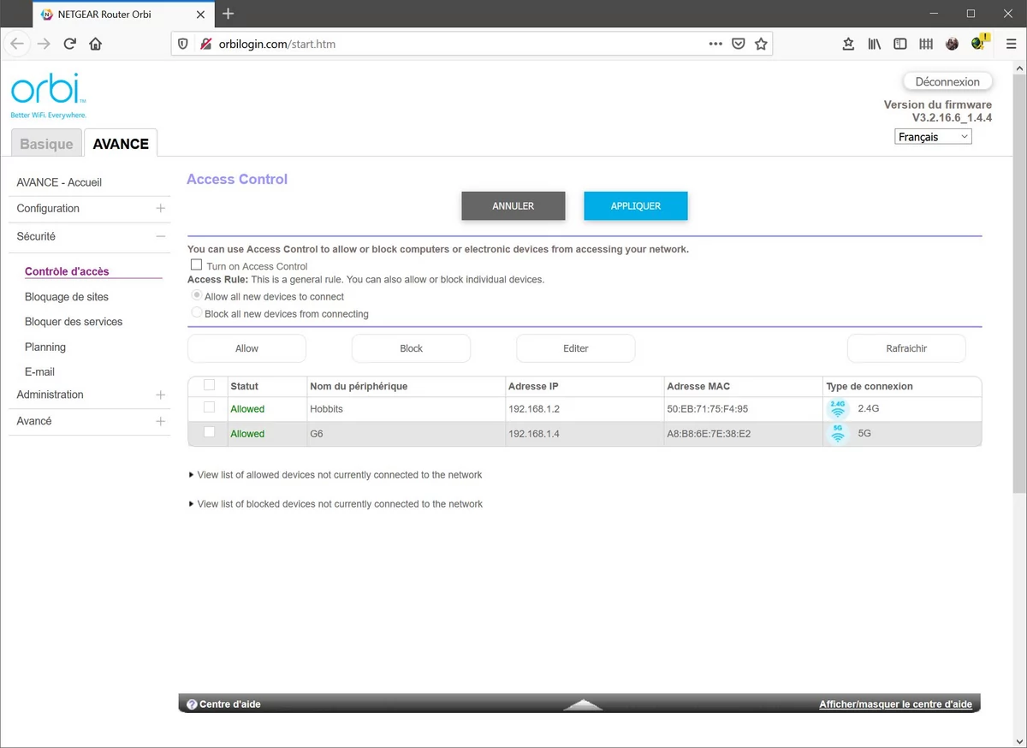Image resolution: width=1027 pixels, height=748 pixels.
Task: Click the Type de connexion column header
Action: [870, 386]
